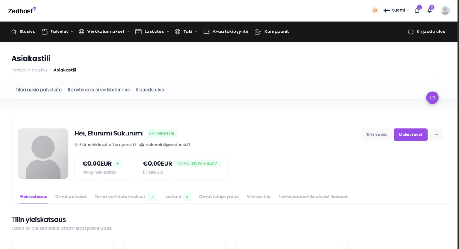Viewport: 459px width, 249px height.
Task: Open the shopping cart icon
Action: [x=417, y=10]
